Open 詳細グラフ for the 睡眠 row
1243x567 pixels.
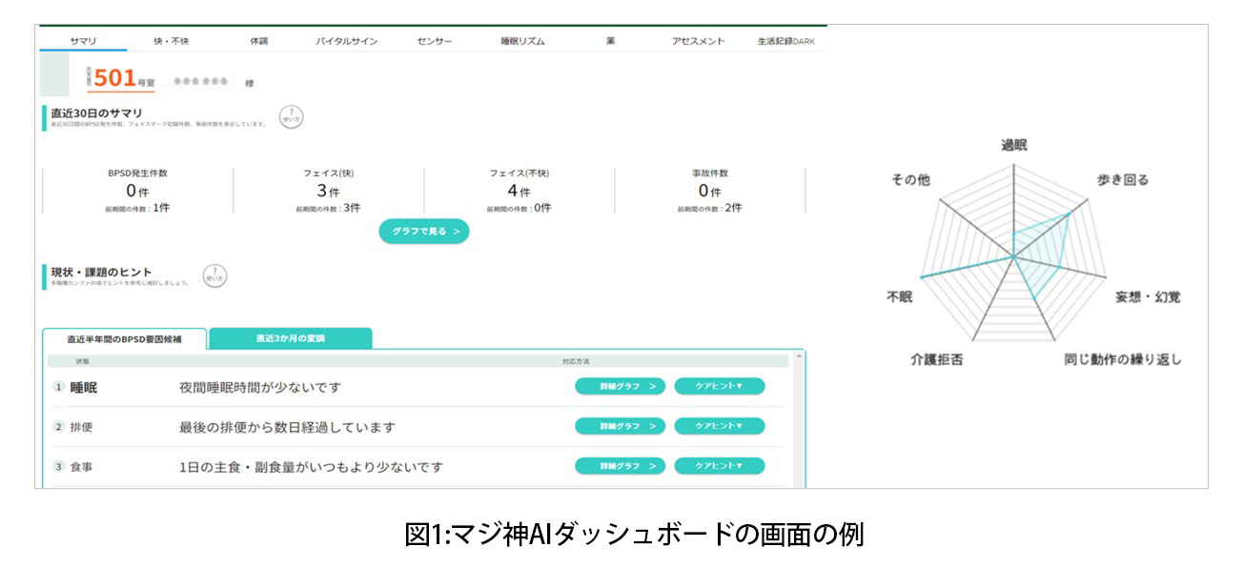[x=619, y=386]
